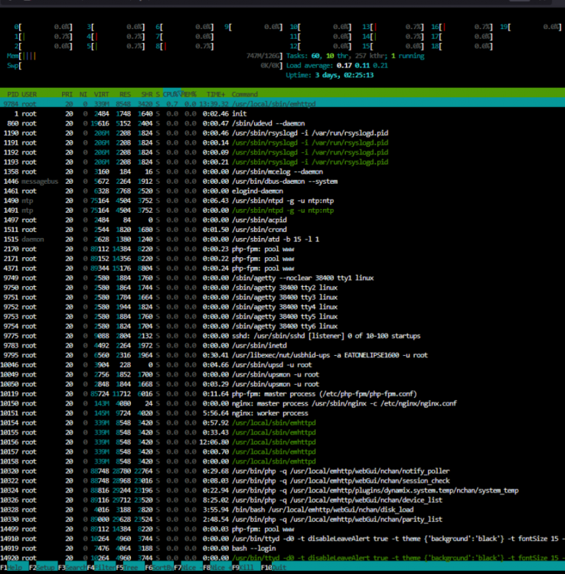The height and width of the screenshot is (574, 565).
Task: Click the Tasks: 60, 10 thr line
Action: (355, 56)
